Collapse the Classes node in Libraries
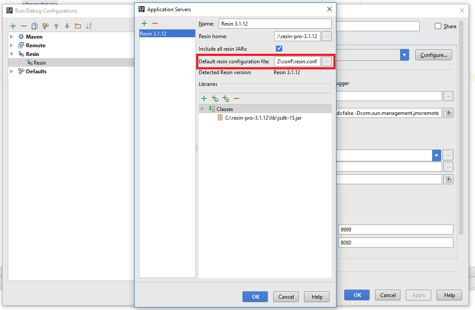The width and height of the screenshot is (475, 310). point(202,109)
